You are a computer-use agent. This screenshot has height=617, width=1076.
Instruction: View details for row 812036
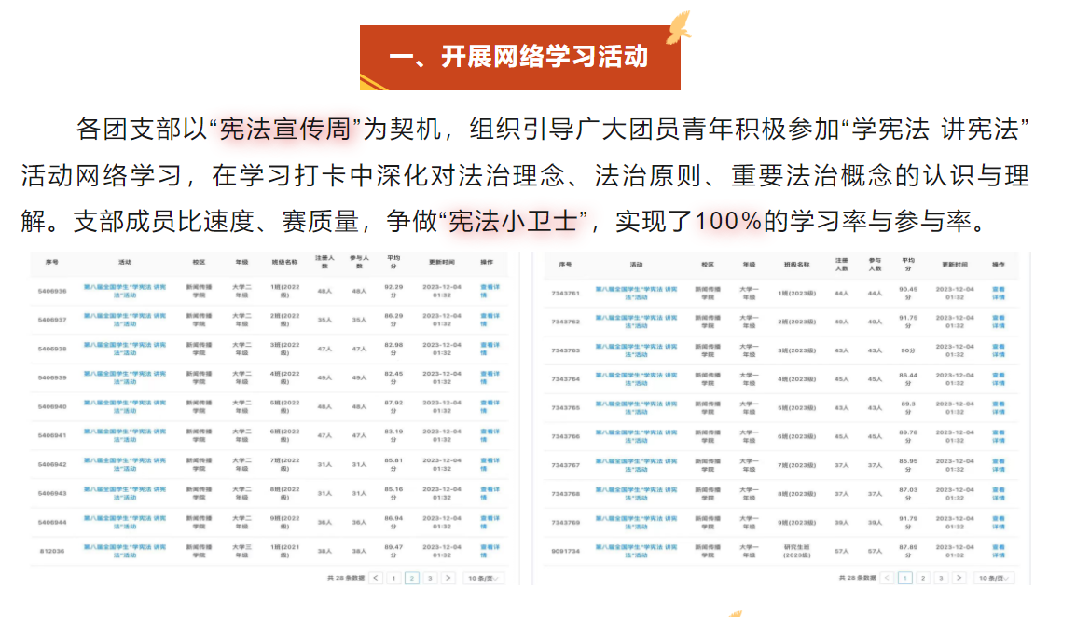click(x=489, y=551)
